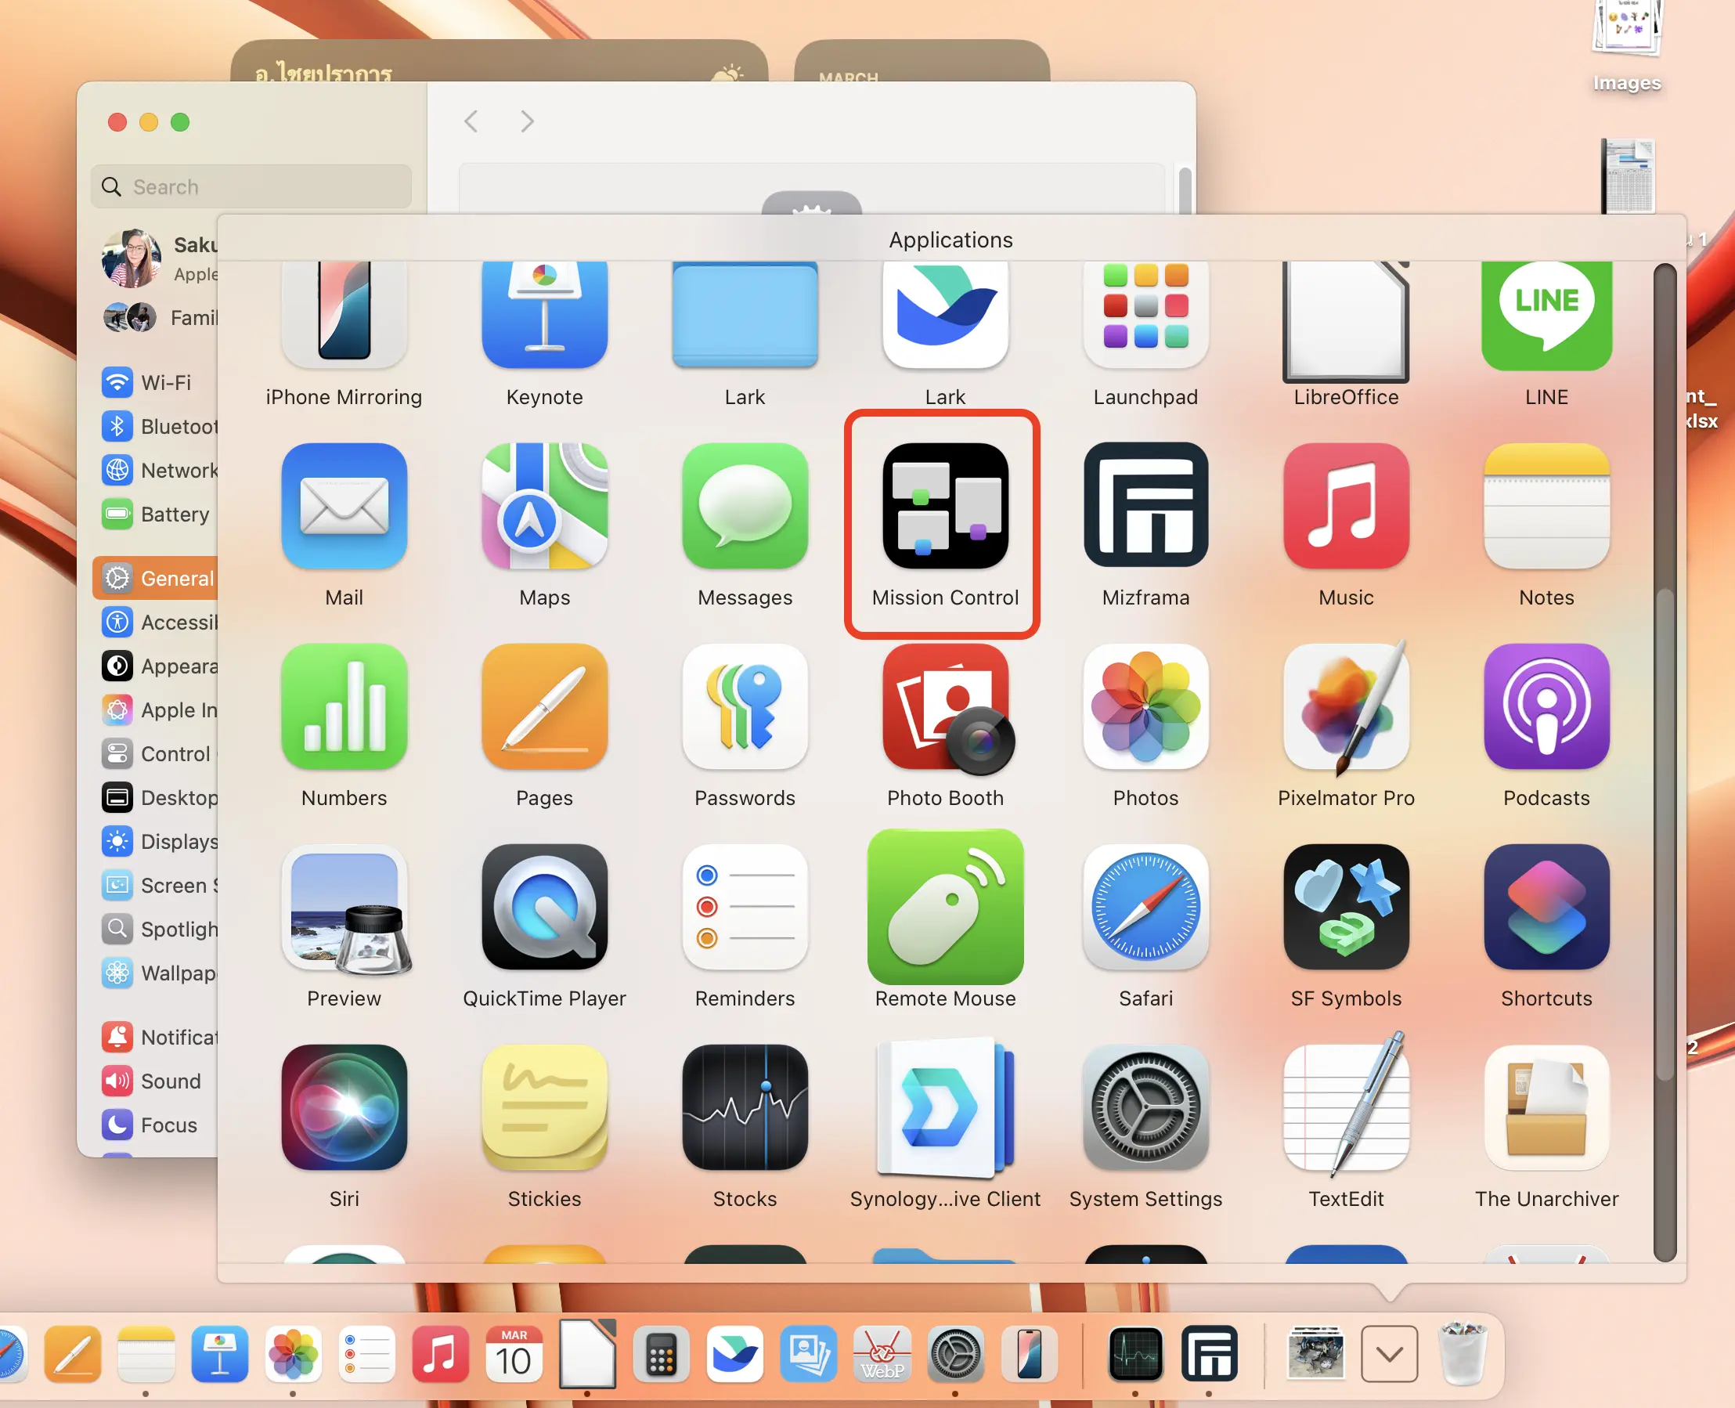Expand the Downloads stack chevron in Dock

1389,1354
